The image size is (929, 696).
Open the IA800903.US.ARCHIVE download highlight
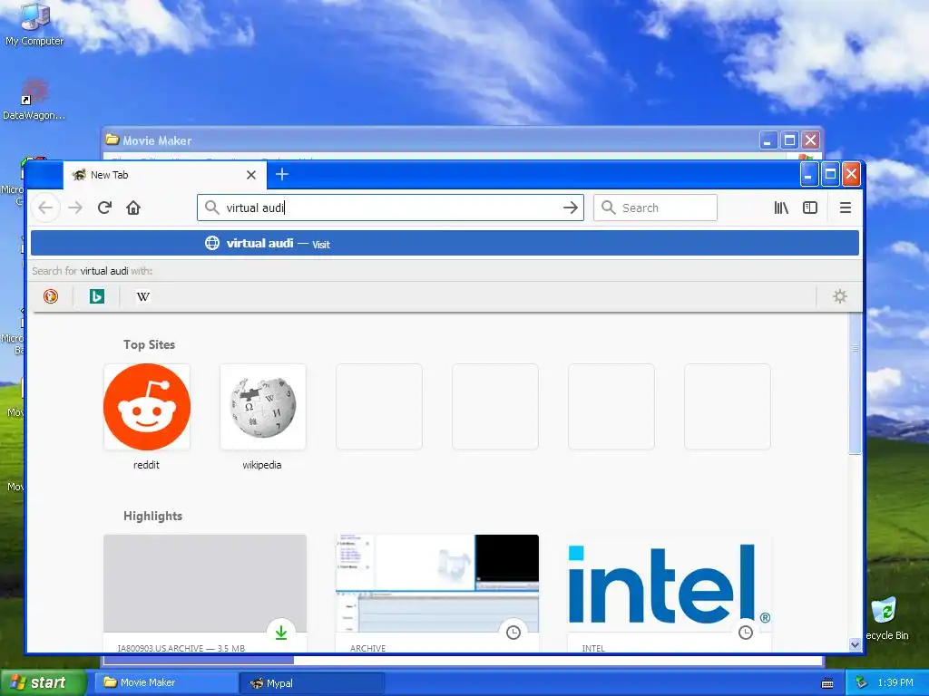(x=205, y=594)
